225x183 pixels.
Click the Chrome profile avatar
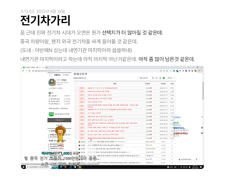[195, 71]
